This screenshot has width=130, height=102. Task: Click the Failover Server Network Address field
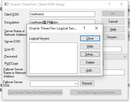[x=114, y=72]
